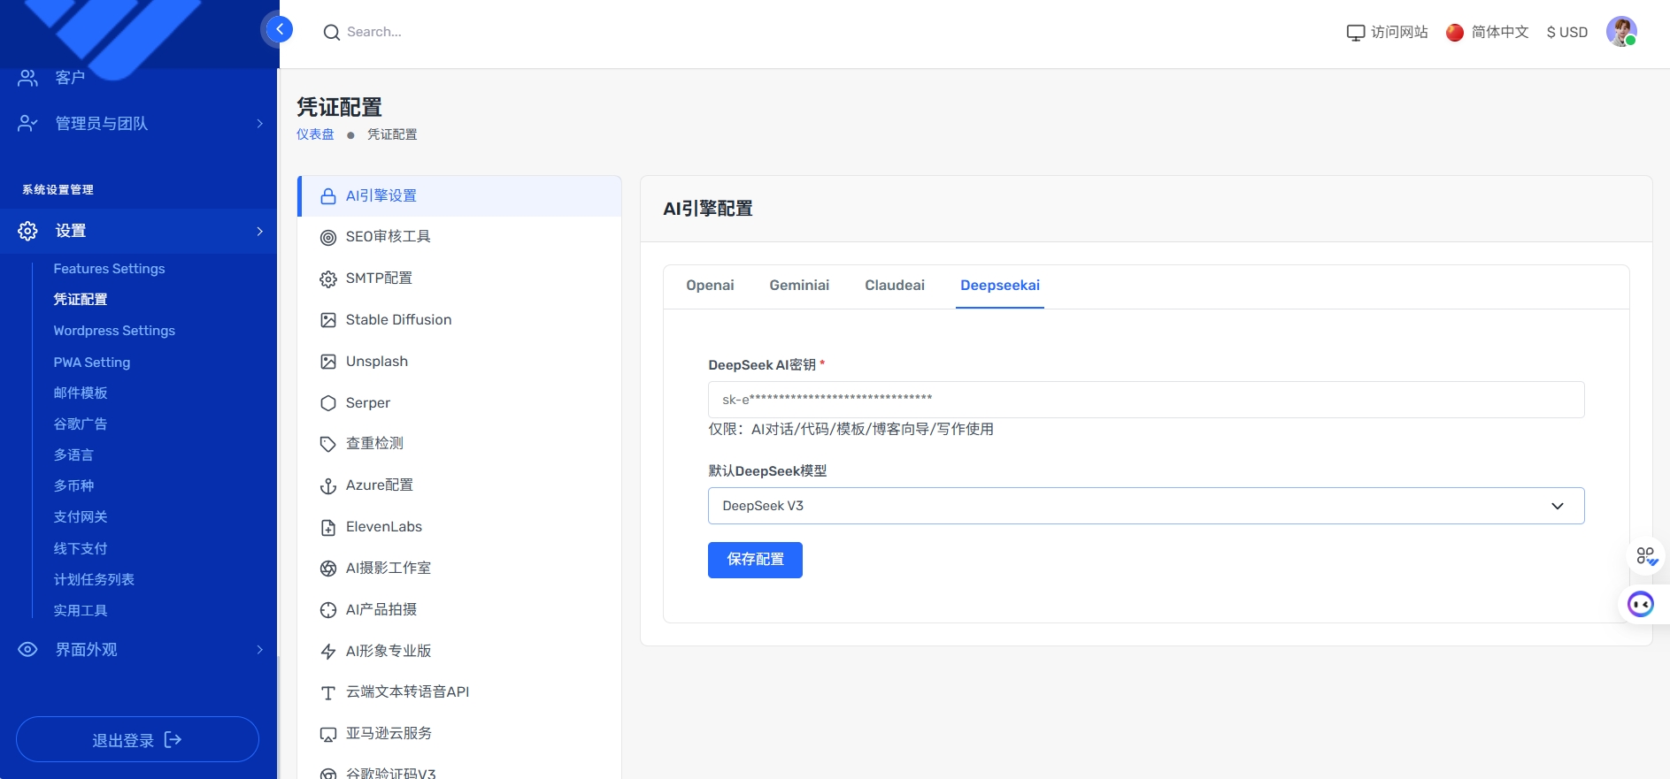The image size is (1670, 779).
Task: Click the 保存配置 button
Action: click(x=755, y=560)
